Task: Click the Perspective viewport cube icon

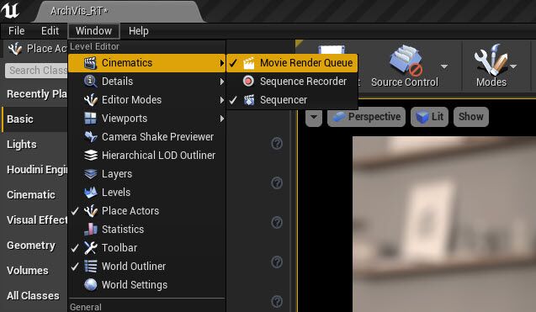Action: (x=339, y=117)
